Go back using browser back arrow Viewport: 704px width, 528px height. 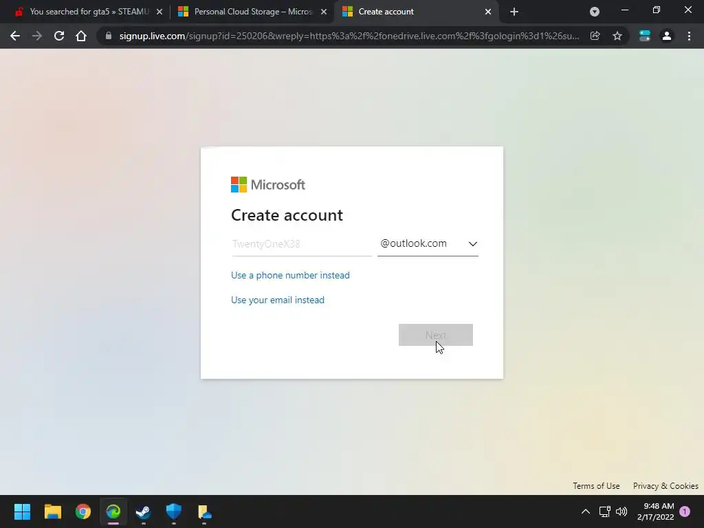[x=15, y=36]
